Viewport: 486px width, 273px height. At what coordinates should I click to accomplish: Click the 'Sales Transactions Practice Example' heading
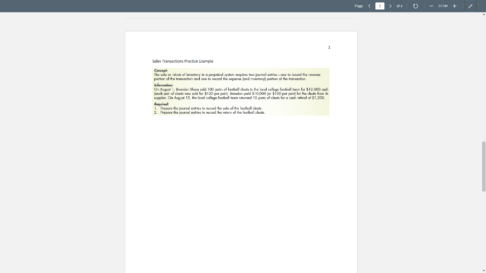[183, 61]
